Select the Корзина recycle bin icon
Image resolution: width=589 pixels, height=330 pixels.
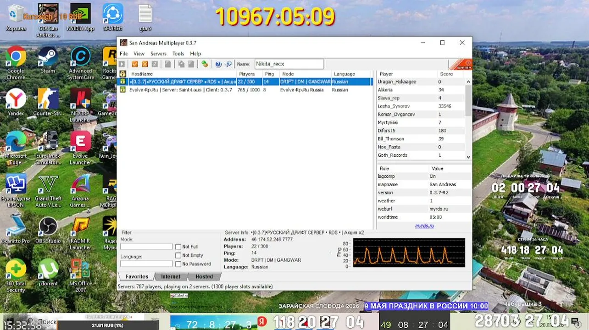click(x=16, y=18)
